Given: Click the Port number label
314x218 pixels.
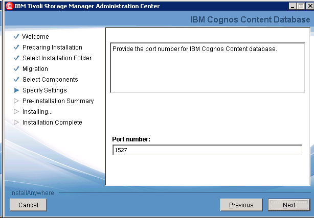Looking at the screenshot, I should tap(131, 139).
